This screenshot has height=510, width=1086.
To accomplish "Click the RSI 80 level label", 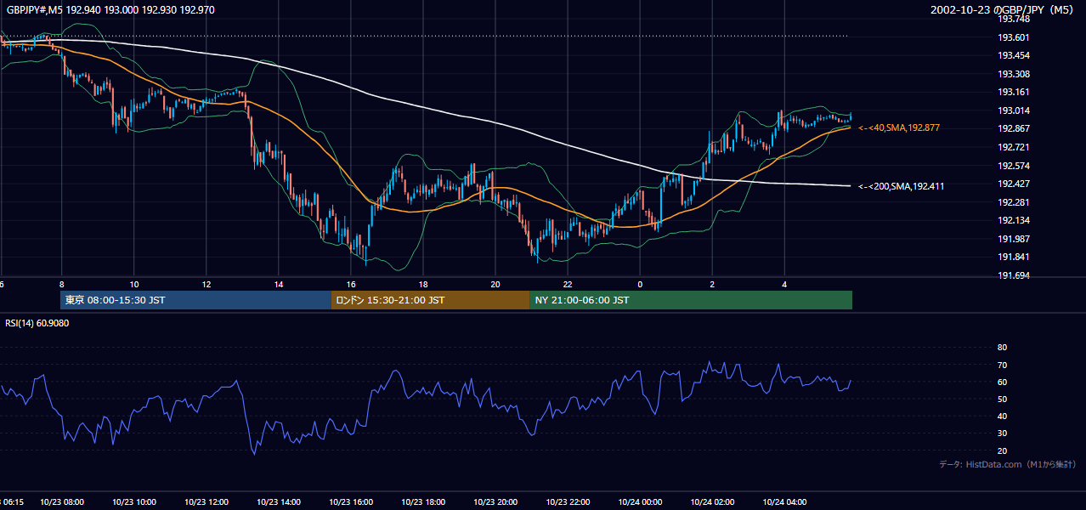I will pyautogui.click(x=1002, y=348).
